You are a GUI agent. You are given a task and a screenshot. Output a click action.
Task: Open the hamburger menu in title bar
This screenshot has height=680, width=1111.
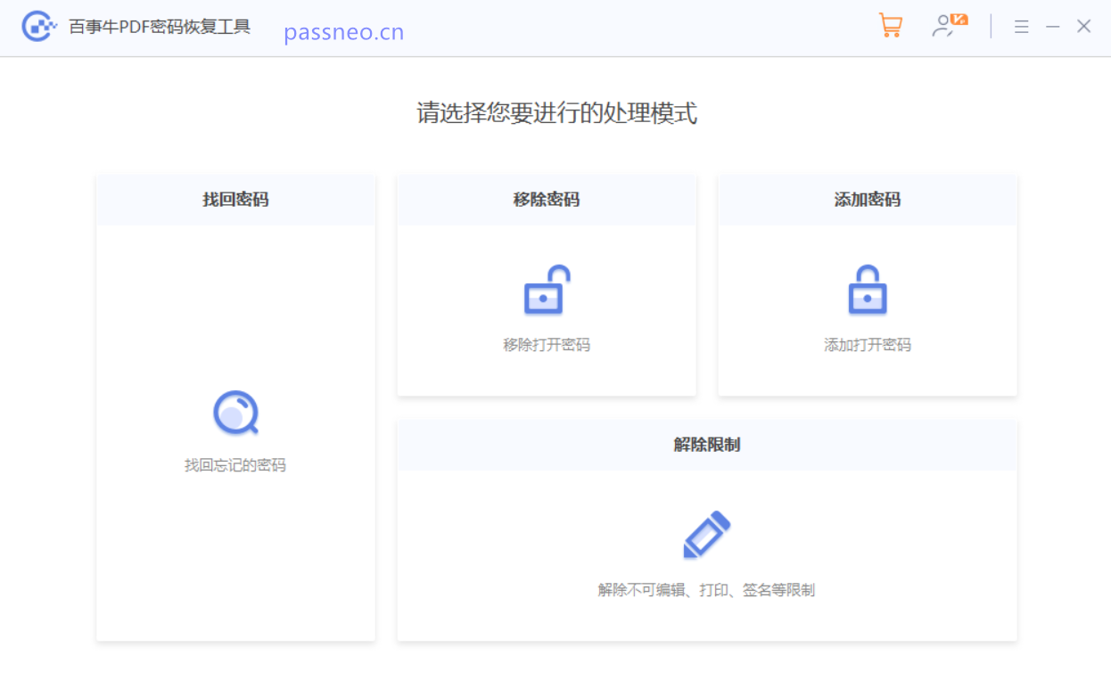point(1022,27)
